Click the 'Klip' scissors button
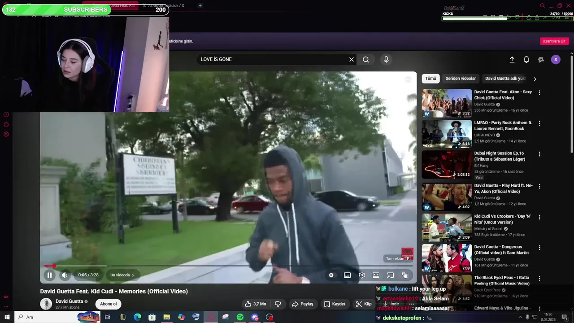The height and width of the screenshot is (323, 574). click(x=364, y=304)
